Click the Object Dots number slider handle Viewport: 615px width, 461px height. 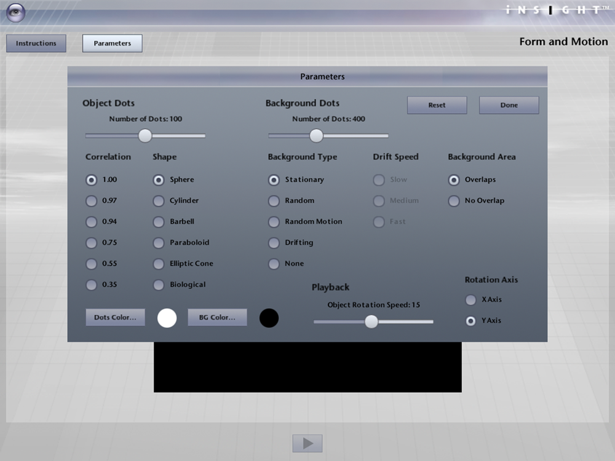pyautogui.click(x=145, y=136)
